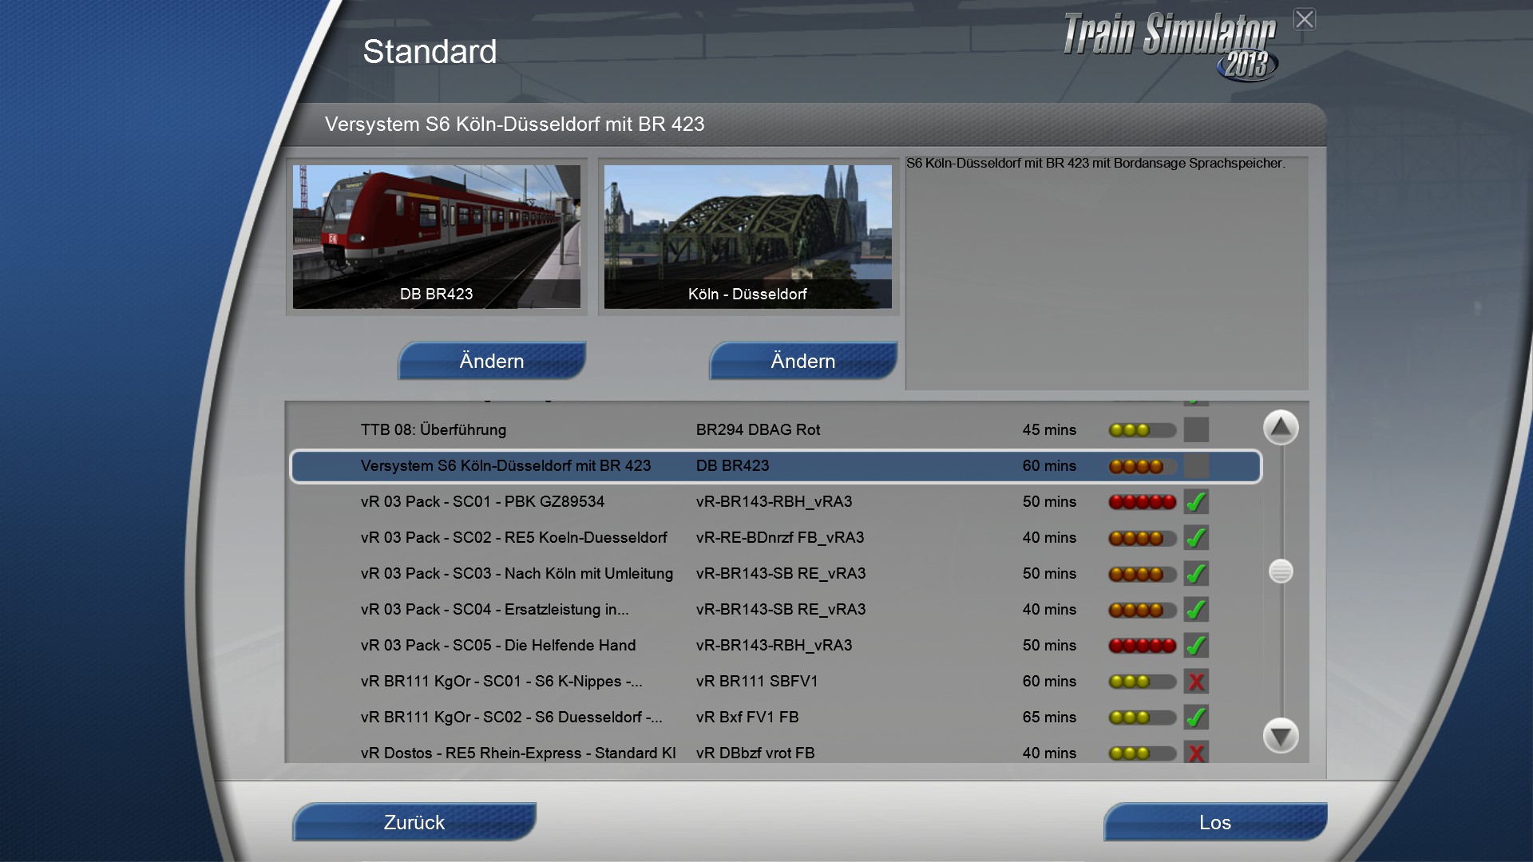Open the Köln - Düsseldorf route thumbnail
Screen dimensions: 1533x862
(748, 236)
